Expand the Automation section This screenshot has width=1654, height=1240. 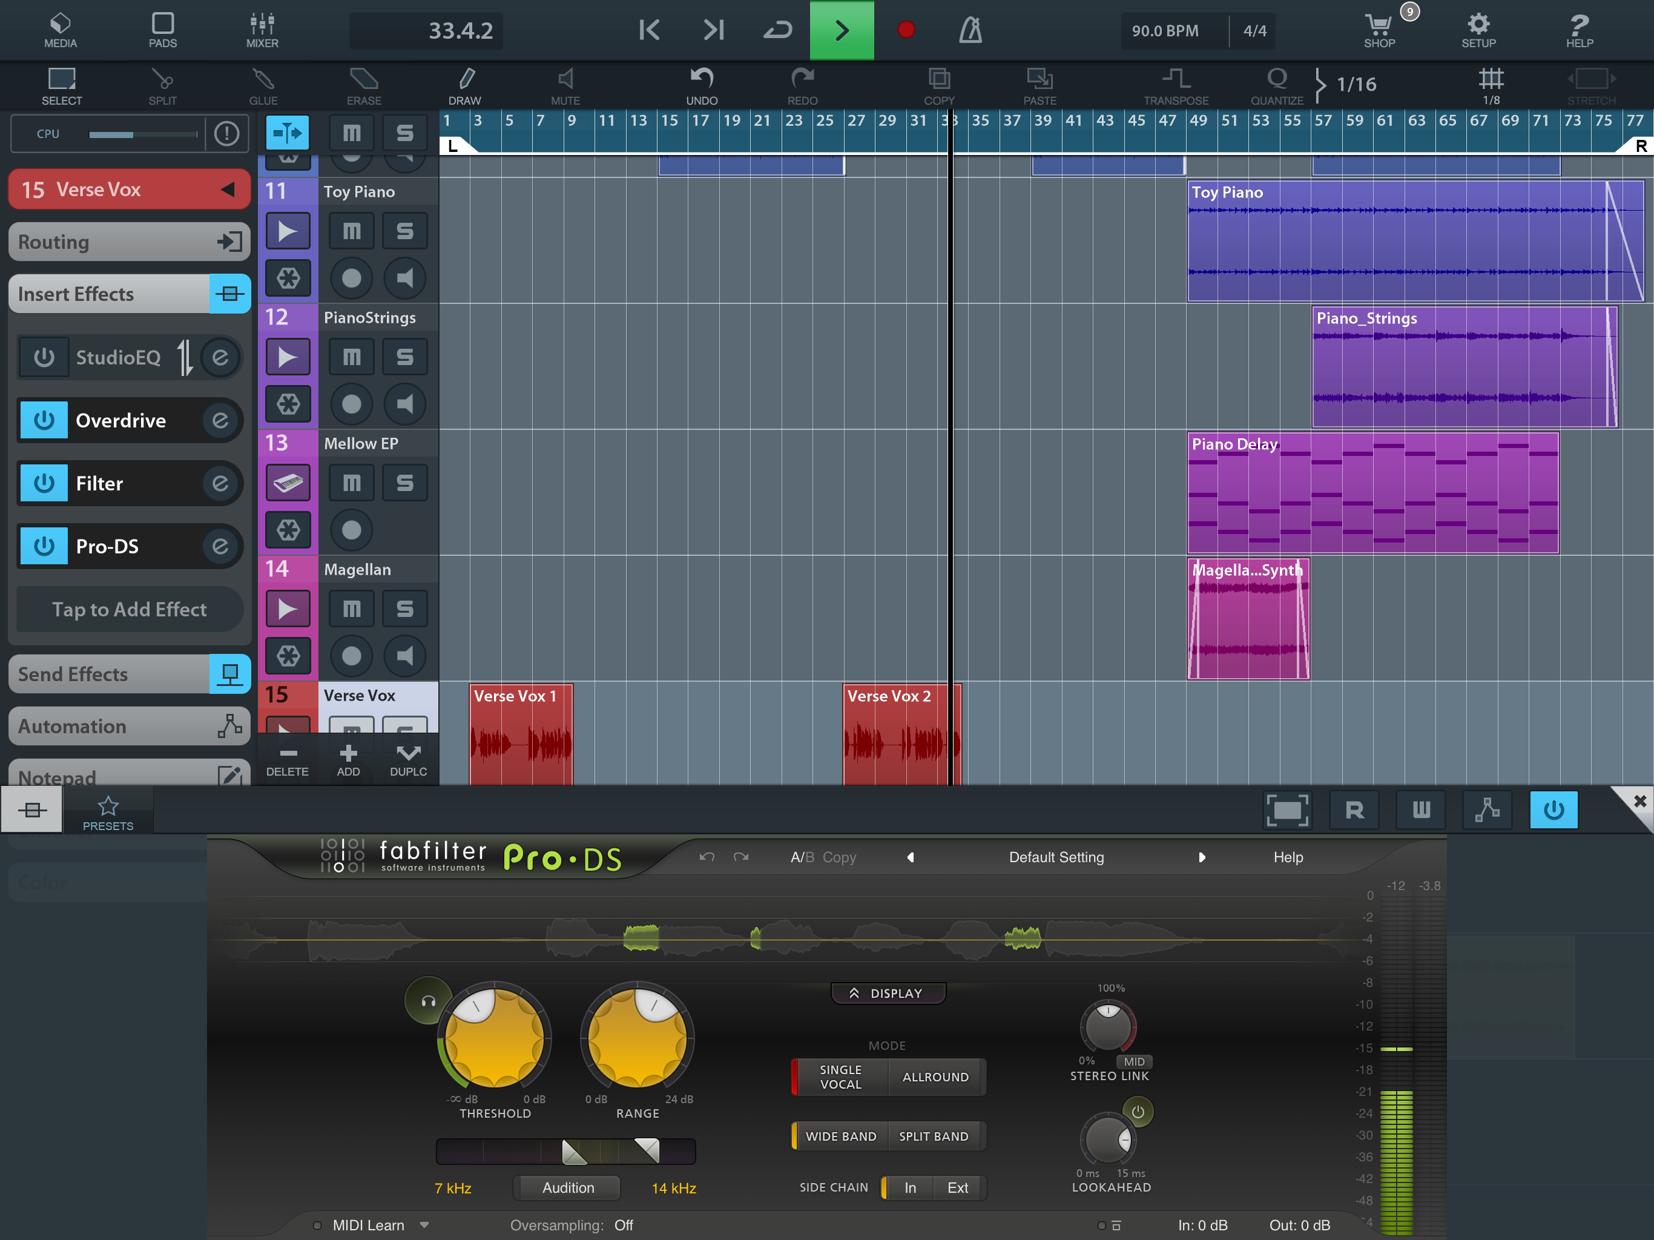(128, 726)
